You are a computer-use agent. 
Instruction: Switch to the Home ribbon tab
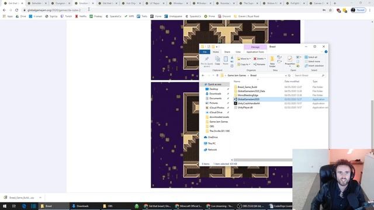216,52
